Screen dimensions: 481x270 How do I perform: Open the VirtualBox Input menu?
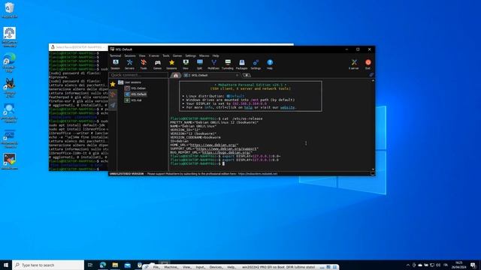coord(200,267)
